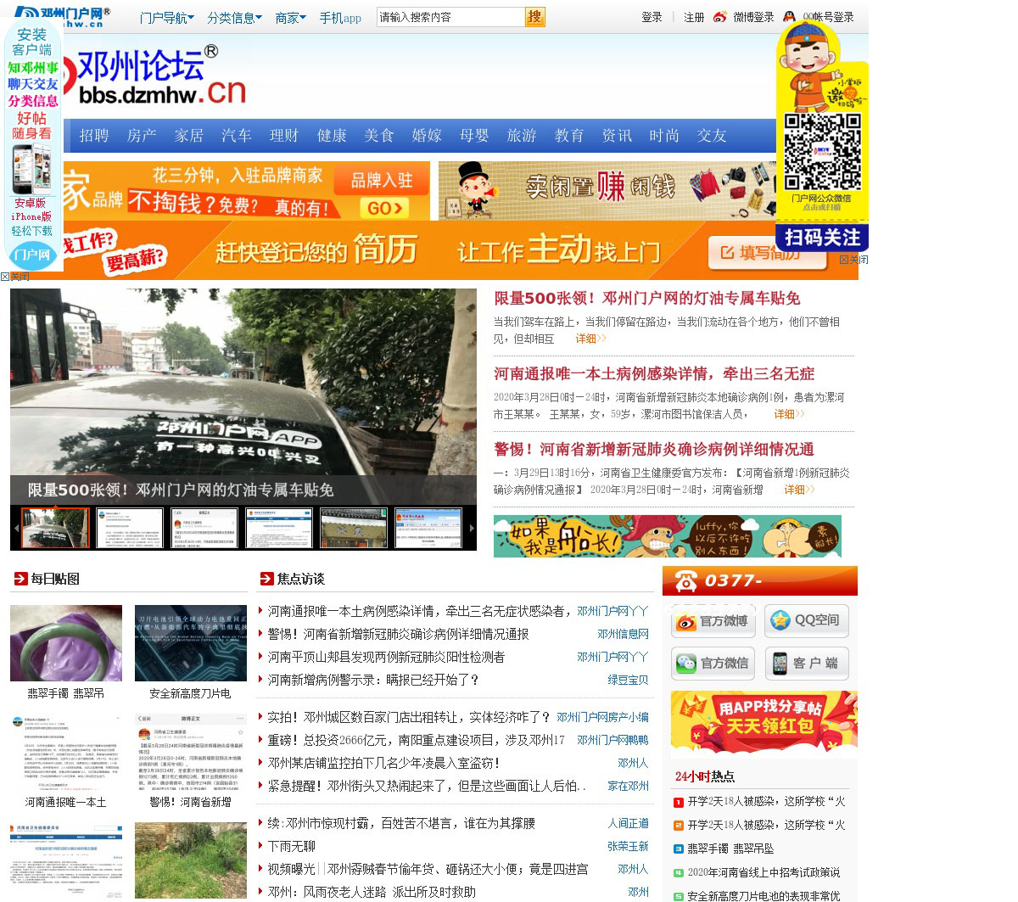
Task: Click the 焦点访谈 section arrow icon
Action: coord(267,579)
